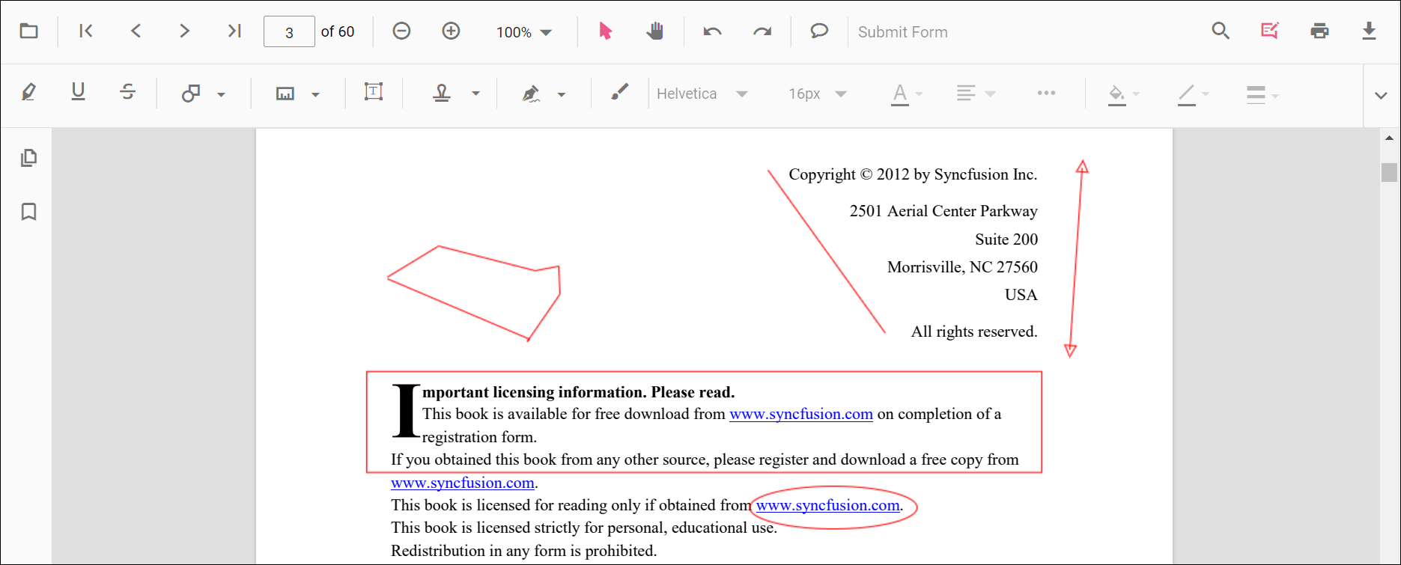Image resolution: width=1401 pixels, height=565 pixels.
Task: Open the page thumbnails panel
Action: [x=28, y=158]
